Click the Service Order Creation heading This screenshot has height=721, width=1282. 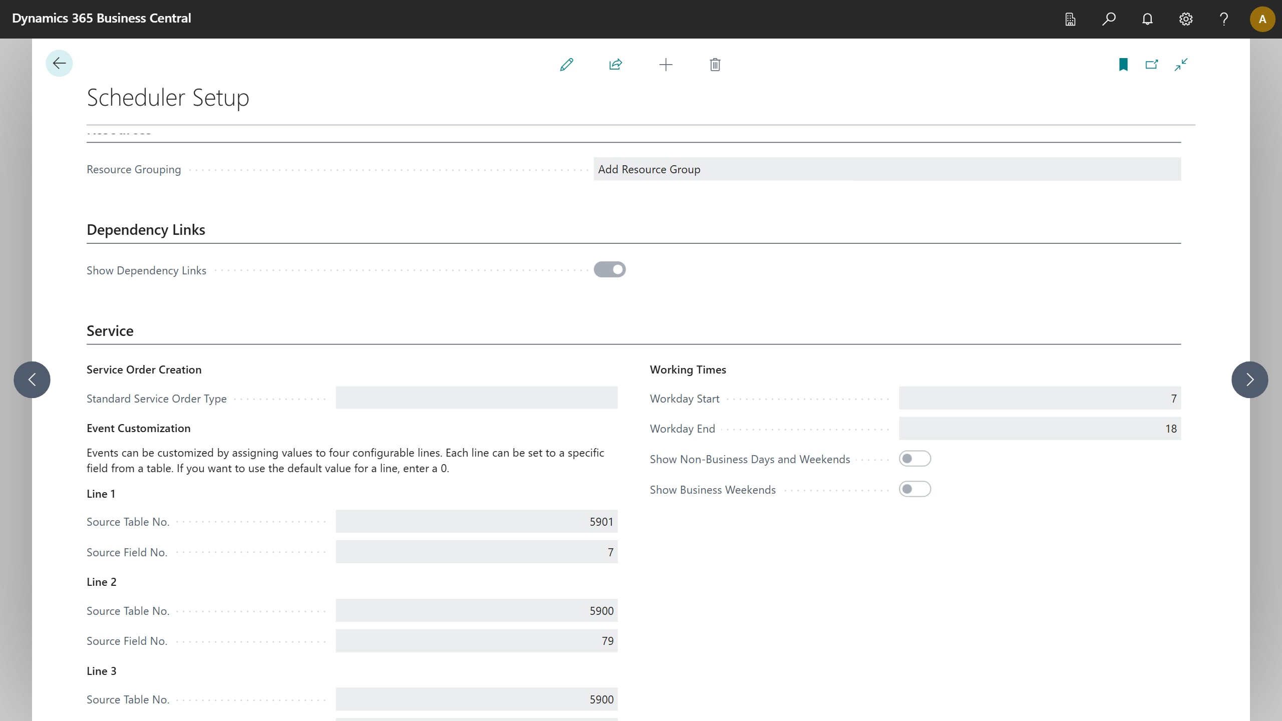[144, 370]
